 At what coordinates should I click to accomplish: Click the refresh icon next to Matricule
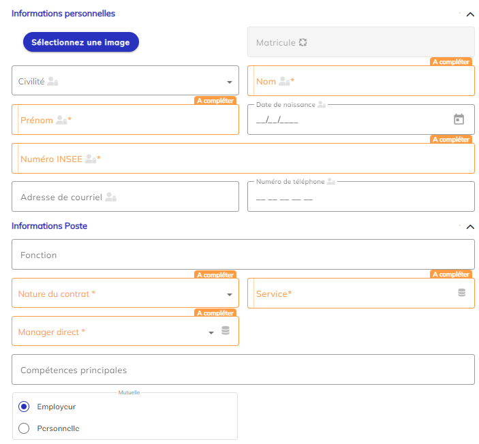[303, 42]
